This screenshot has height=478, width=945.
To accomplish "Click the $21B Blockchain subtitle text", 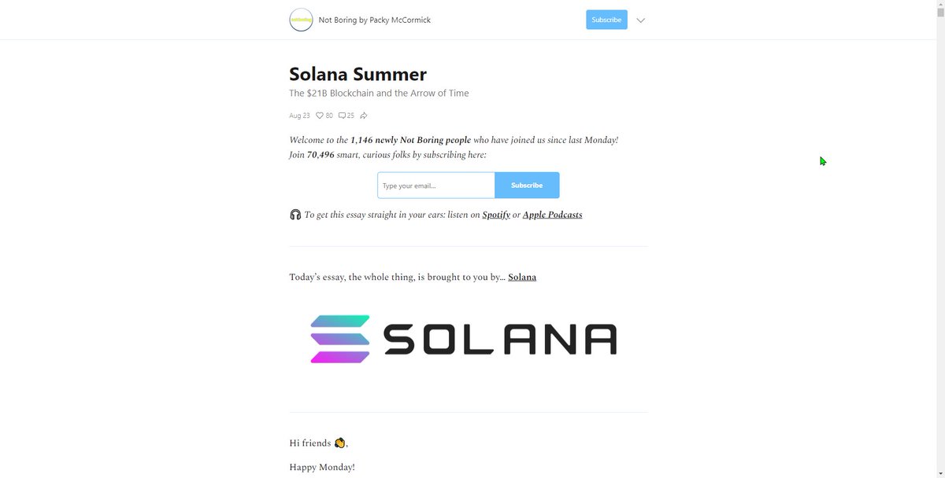I will point(379,93).
